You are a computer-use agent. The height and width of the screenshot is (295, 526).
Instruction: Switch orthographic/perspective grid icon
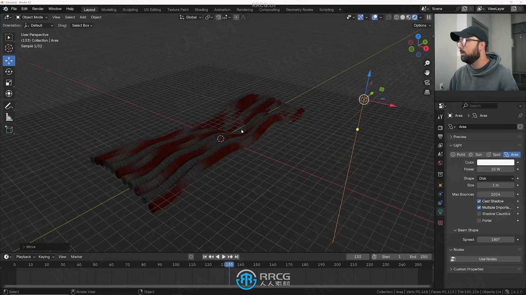pos(427,92)
